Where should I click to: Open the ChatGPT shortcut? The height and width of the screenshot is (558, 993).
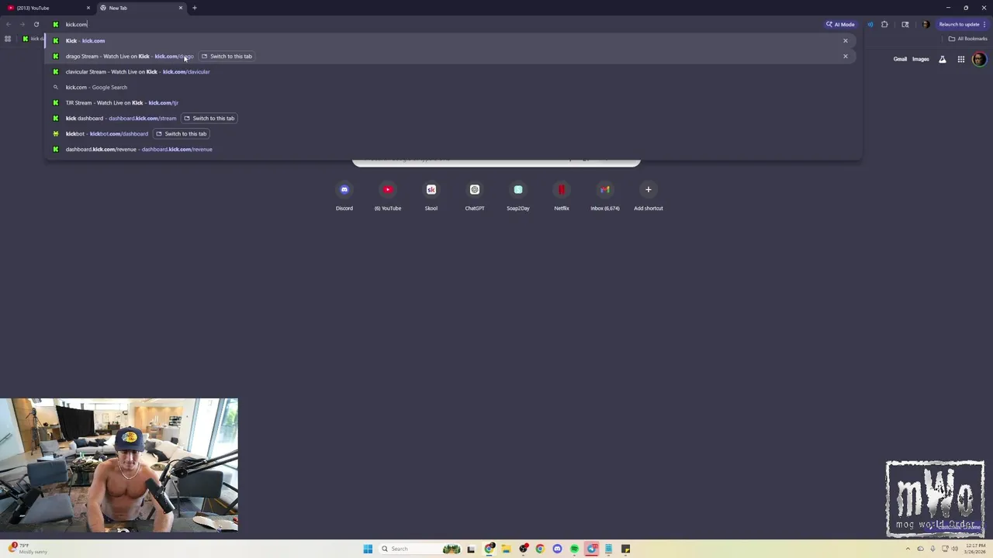click(x=475, y=195)
